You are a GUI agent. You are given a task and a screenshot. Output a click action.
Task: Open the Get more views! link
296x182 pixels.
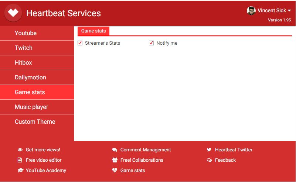coord(43,150)
